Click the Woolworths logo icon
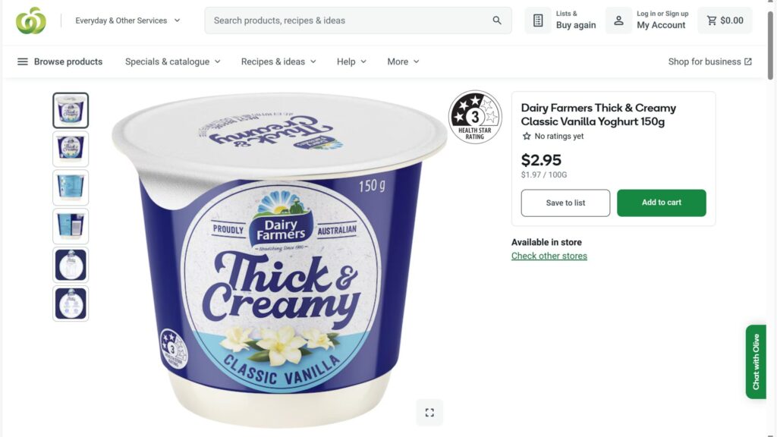Viewport: 777px width, 437px height. point(31,20)
